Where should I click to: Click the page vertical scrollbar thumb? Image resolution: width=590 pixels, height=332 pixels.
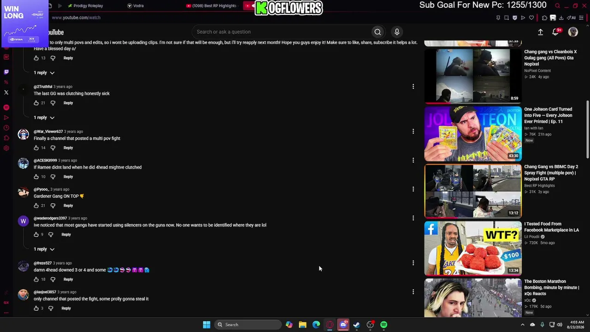tap(587, 129)
